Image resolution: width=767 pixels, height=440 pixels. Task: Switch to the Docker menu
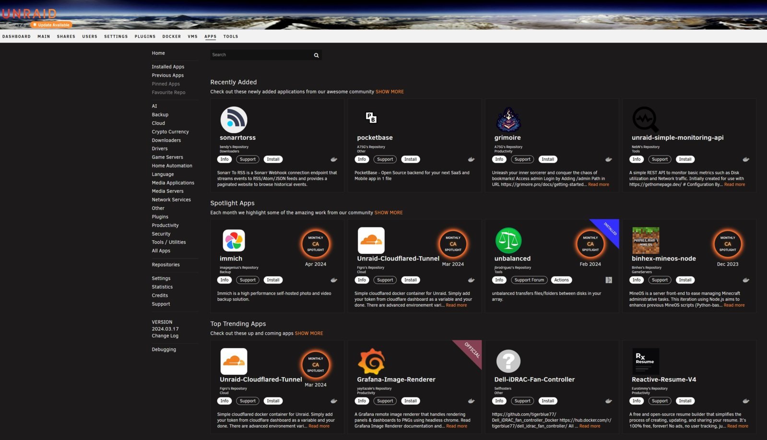(x=172, y=36)
